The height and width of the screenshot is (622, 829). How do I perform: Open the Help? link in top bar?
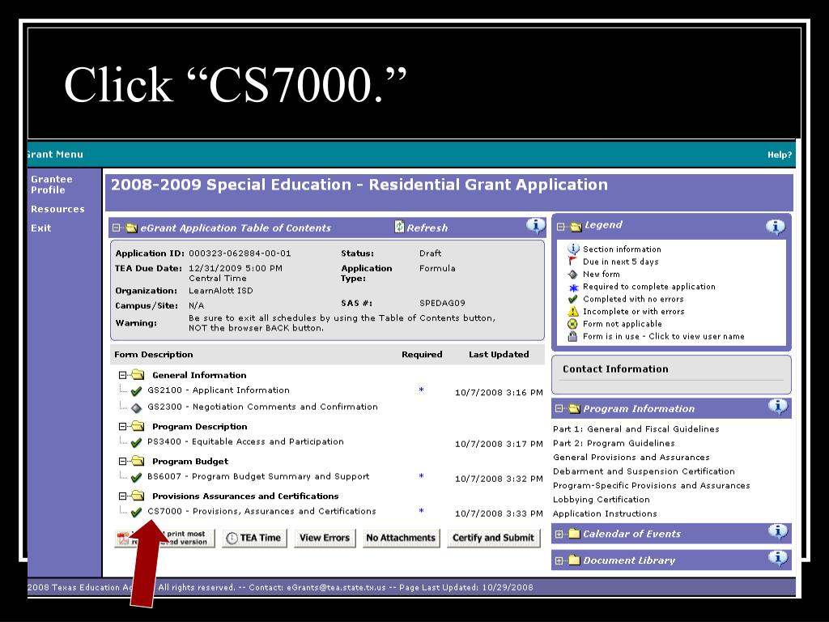click(780, 155)
